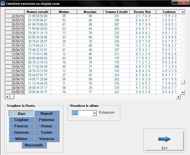This screenshot has width=190, height=155.
Task: Select the Bari wheel
Action: coord(21,114)
